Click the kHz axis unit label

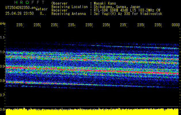[x=3, y=24]
